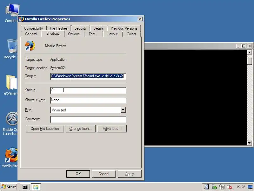The width and height of the screenshot is (254, 191).
Task: Click the title bar icon of Properties dialog
Action: (x=21, y=19)
